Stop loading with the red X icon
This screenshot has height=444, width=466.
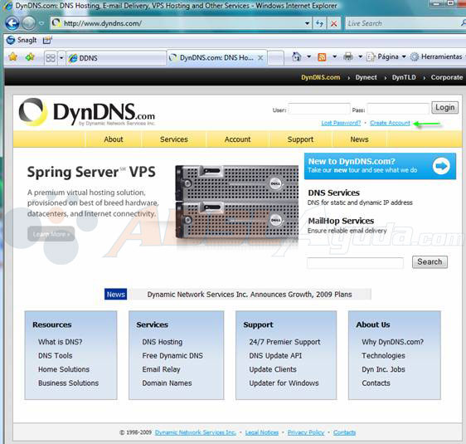(334, 23)
